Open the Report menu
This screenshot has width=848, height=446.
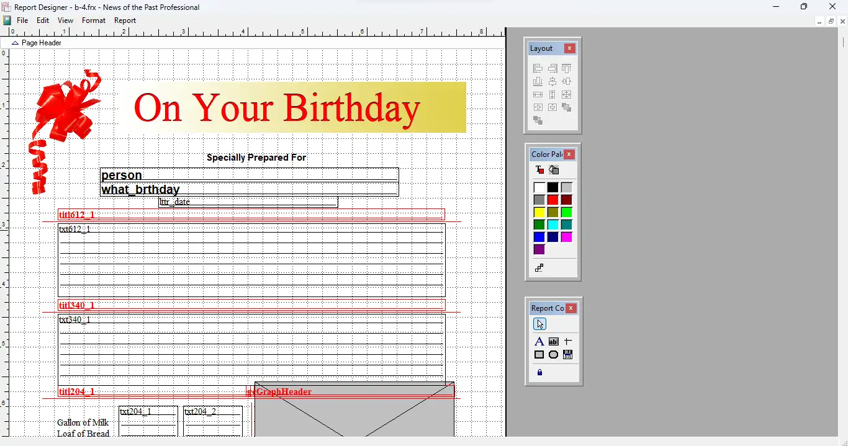coord(125,20)
